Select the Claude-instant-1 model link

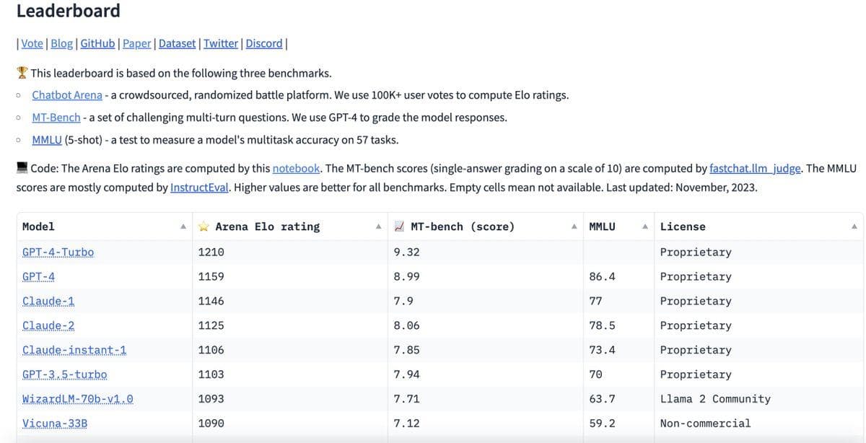[x=74, y=350]
